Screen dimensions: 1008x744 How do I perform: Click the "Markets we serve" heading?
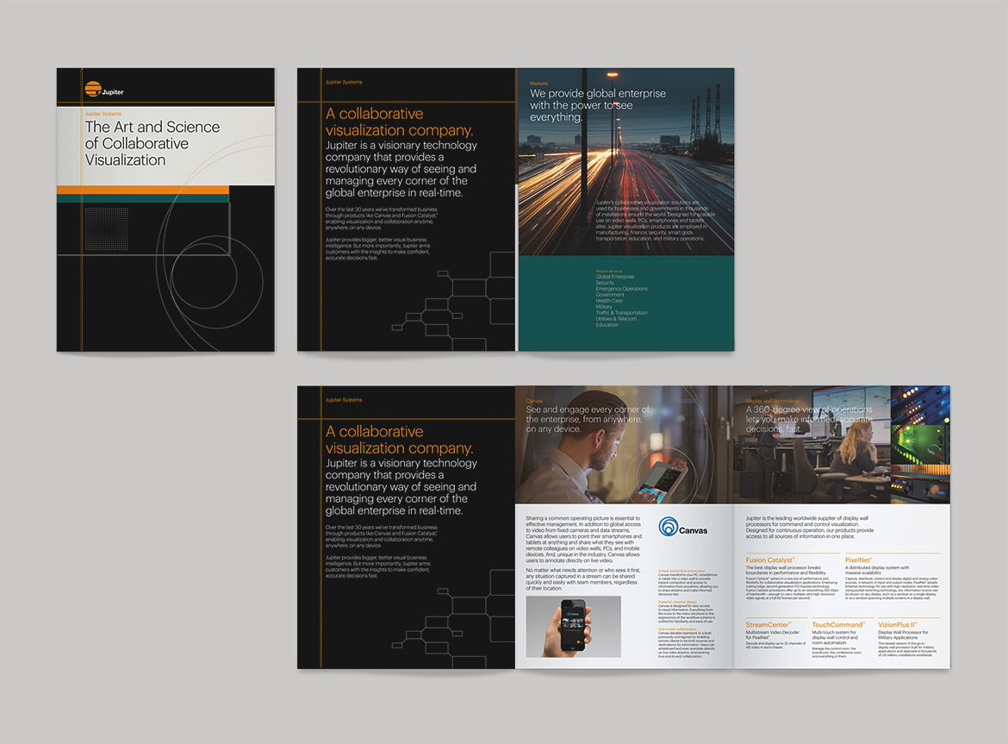609,272
